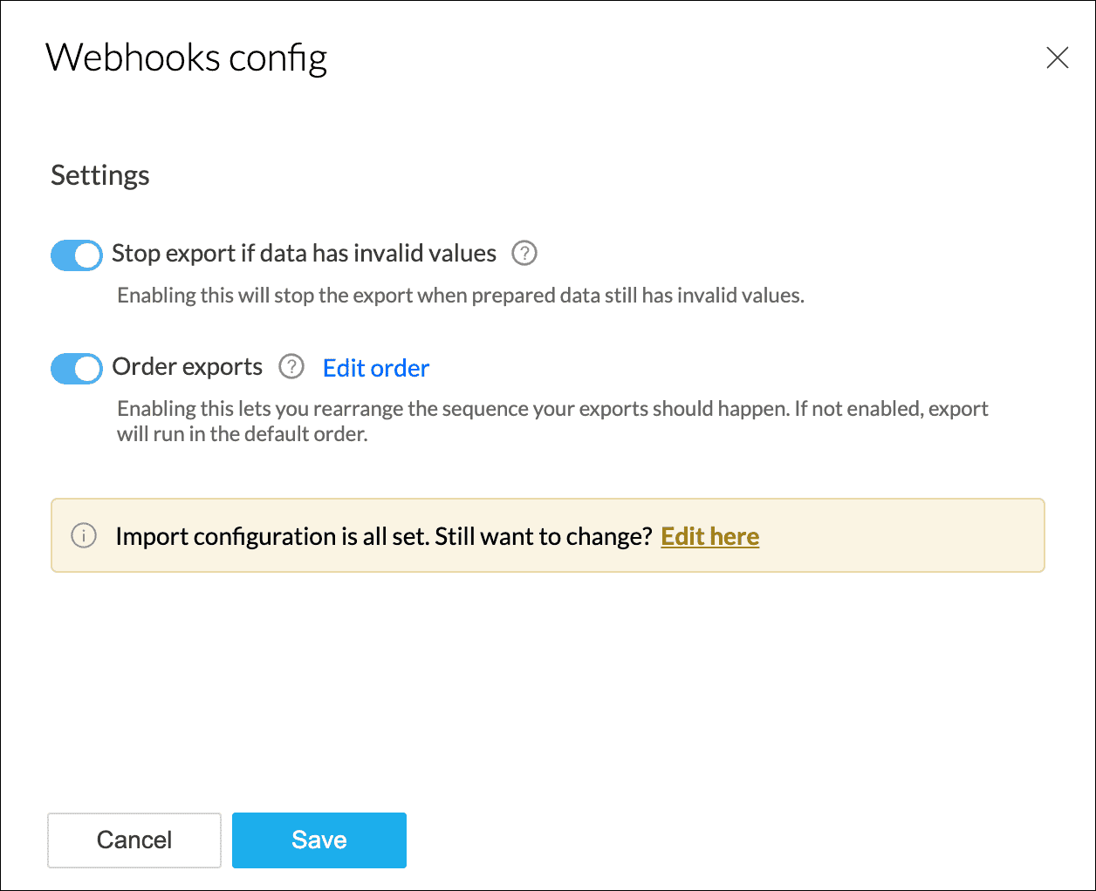Click the will run in default order line
The width and height of the screenshot is (1096, 891).
tap(243, 434)
